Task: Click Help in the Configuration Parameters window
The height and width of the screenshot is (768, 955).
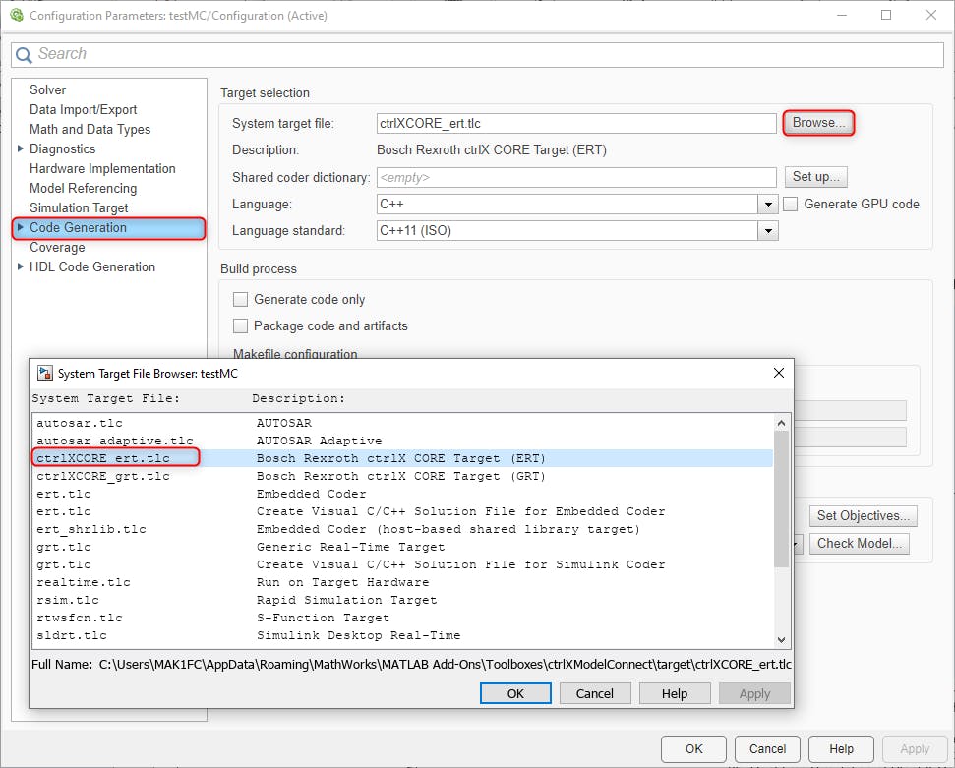Action: click(x=841, y=749)
